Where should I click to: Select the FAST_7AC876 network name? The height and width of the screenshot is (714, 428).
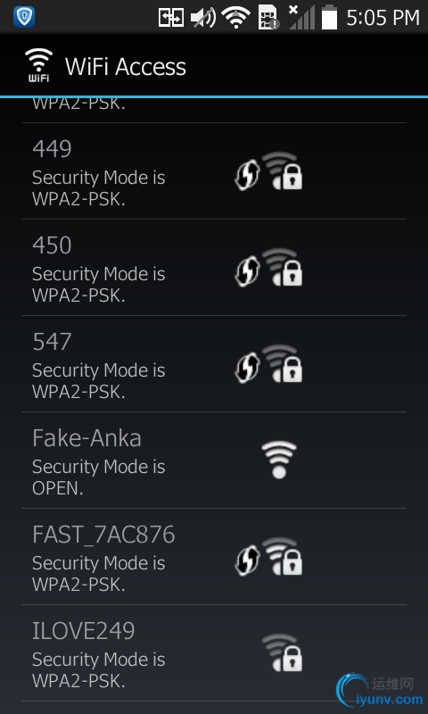point(103,535)
